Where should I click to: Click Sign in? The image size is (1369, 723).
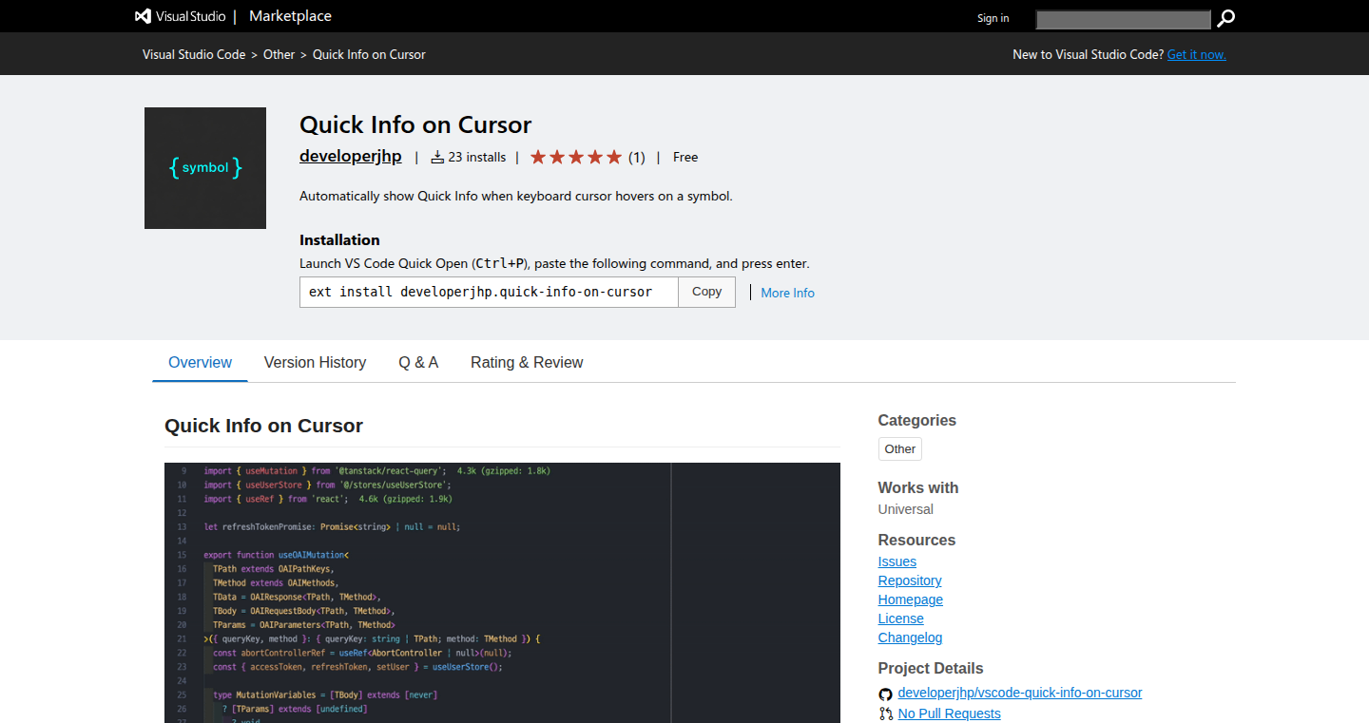[993, 18]
